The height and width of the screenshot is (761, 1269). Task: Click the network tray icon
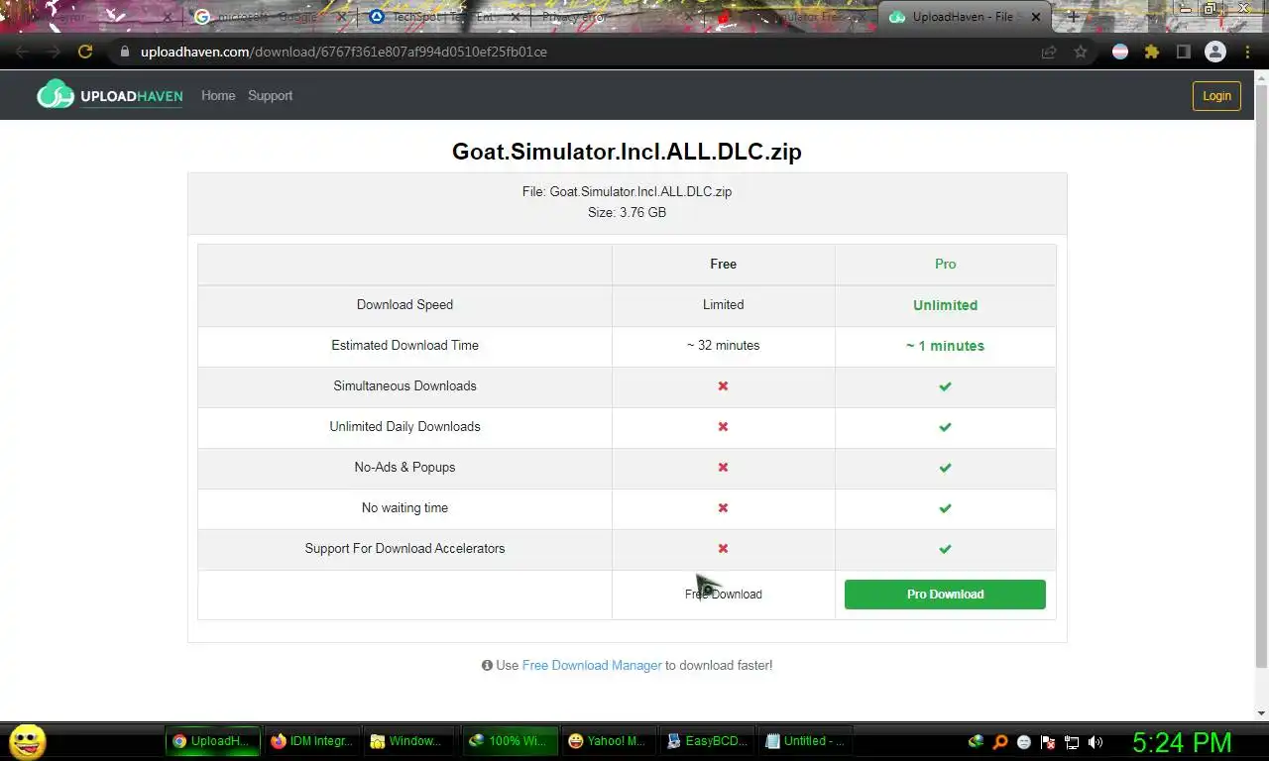tap(1072, 741)
